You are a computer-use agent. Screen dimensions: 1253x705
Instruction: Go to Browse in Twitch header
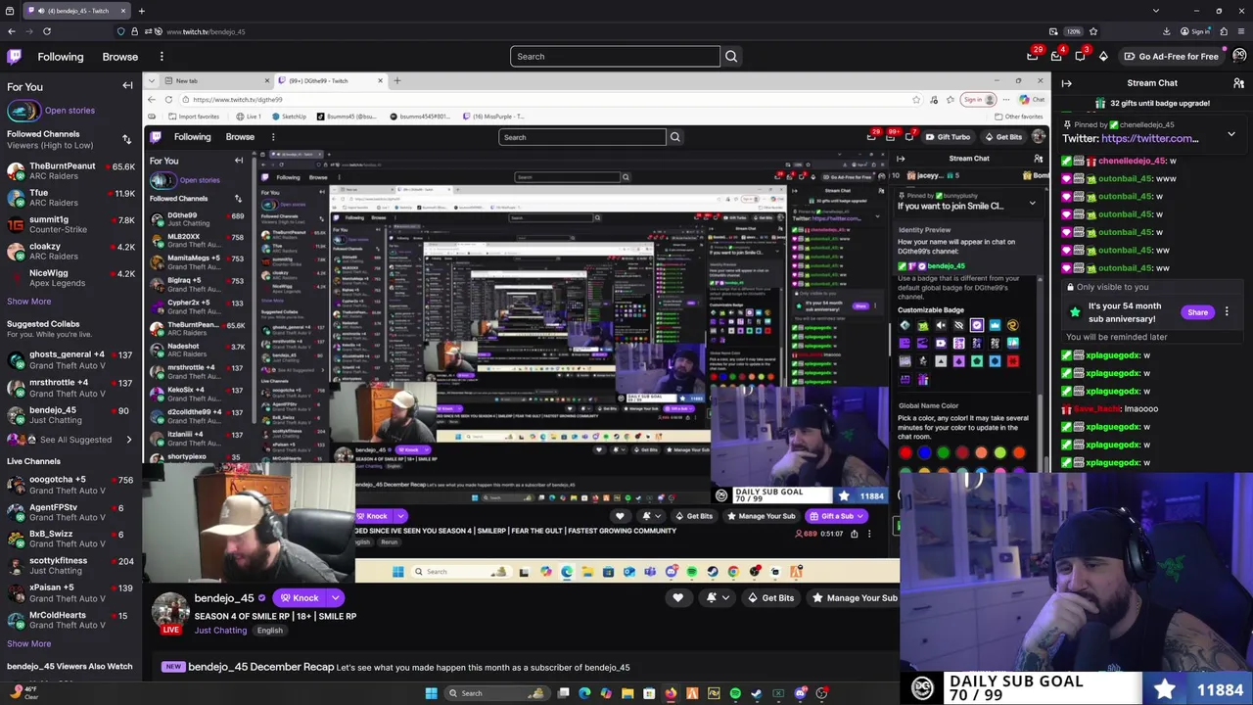120,57
